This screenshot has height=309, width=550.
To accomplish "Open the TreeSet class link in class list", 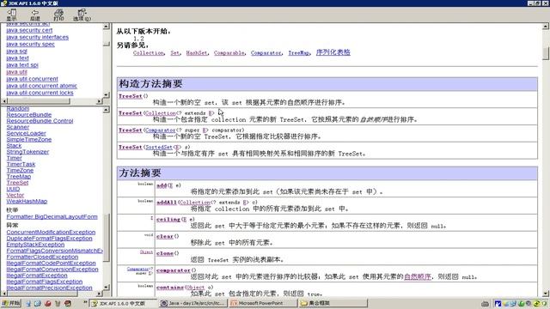I will 17,183.
